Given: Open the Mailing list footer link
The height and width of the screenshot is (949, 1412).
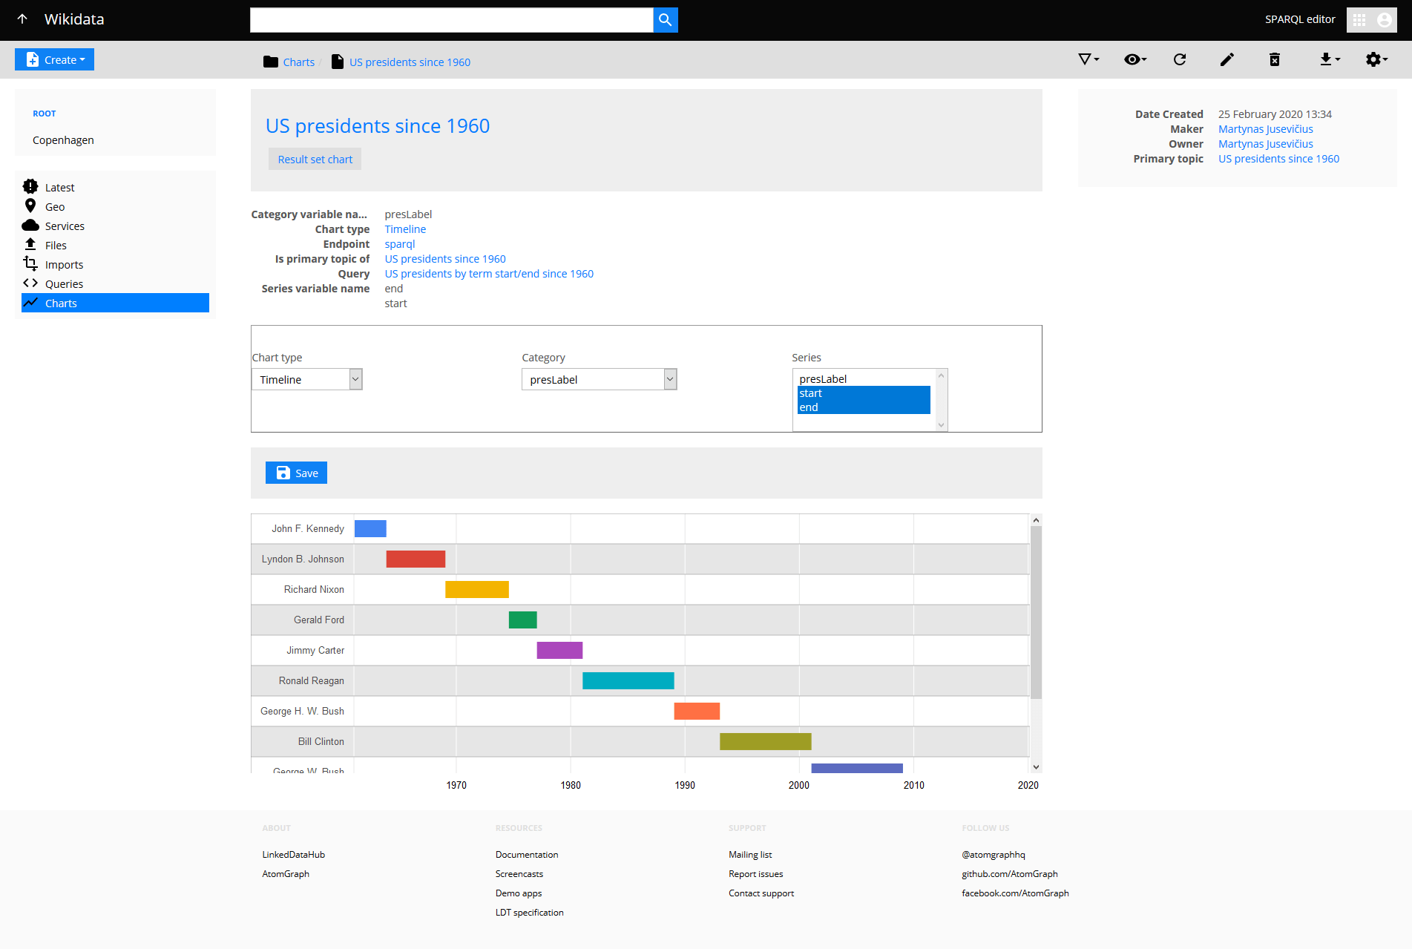Looking at the screenshot, I should coord(750,855).
